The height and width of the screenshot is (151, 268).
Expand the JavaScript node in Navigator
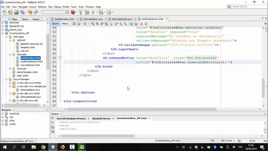[x=3, y=114]
